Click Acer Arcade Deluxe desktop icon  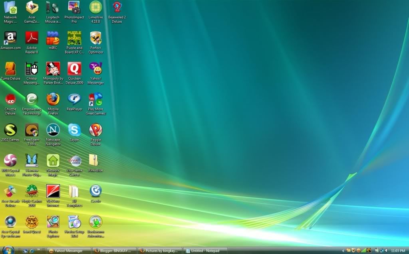click(x=10, y=196)
